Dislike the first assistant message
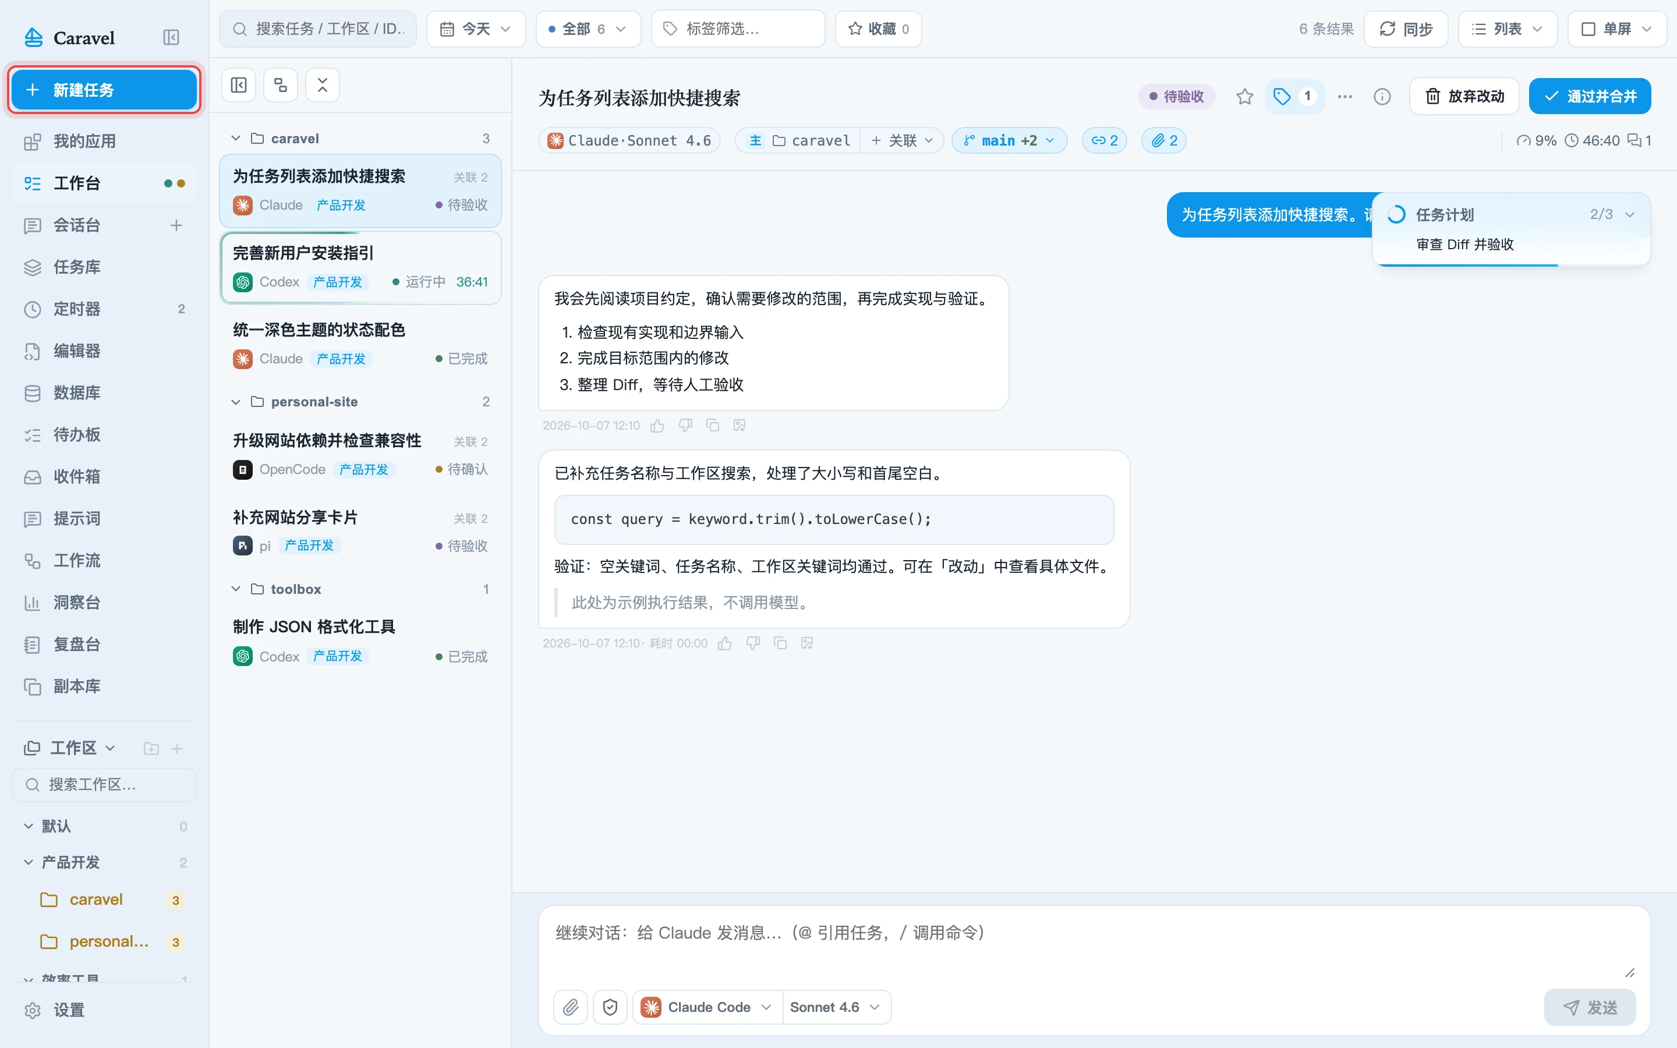This screenshot has height=1048, width=1677. tap(685, 426)
